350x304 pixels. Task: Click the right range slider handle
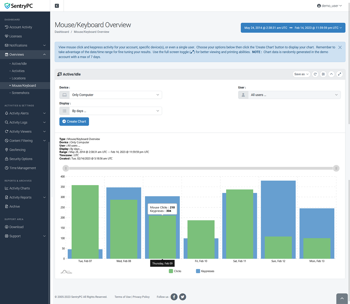(x=336, y=168)
